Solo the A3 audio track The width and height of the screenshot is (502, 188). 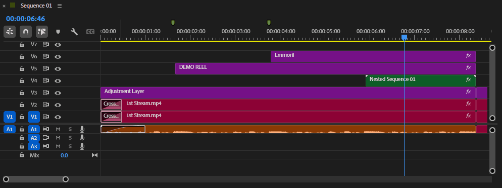coord(70,146)
